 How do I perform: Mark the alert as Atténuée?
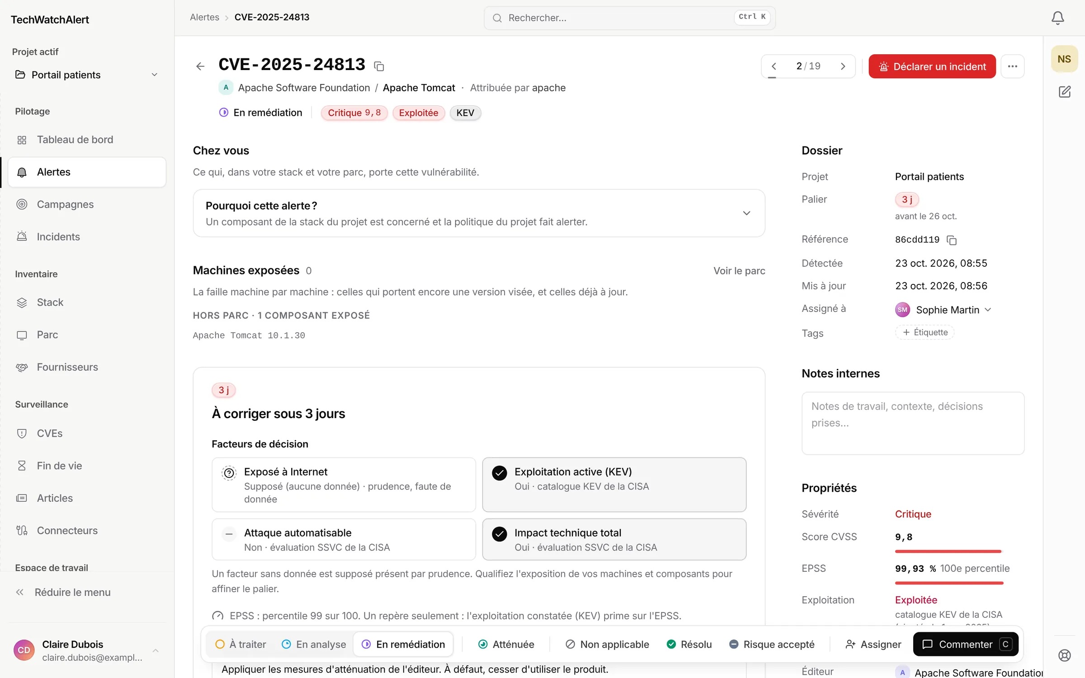point(506,644)
